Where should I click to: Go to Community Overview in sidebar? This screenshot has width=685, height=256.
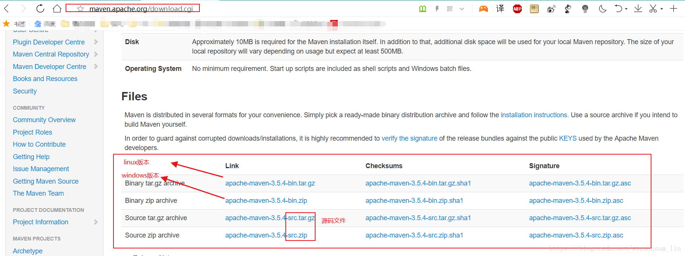pos(44,120)
